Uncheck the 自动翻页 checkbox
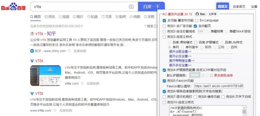 (195, 26)
